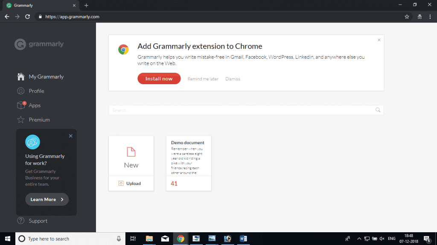Reload the Grammarly page
Screen dimensions: 437x245
[x=28, y=17]
